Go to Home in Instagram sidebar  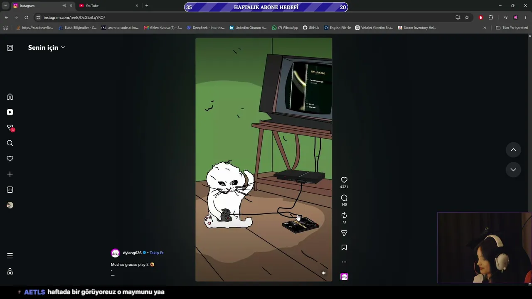coord(10,97)
